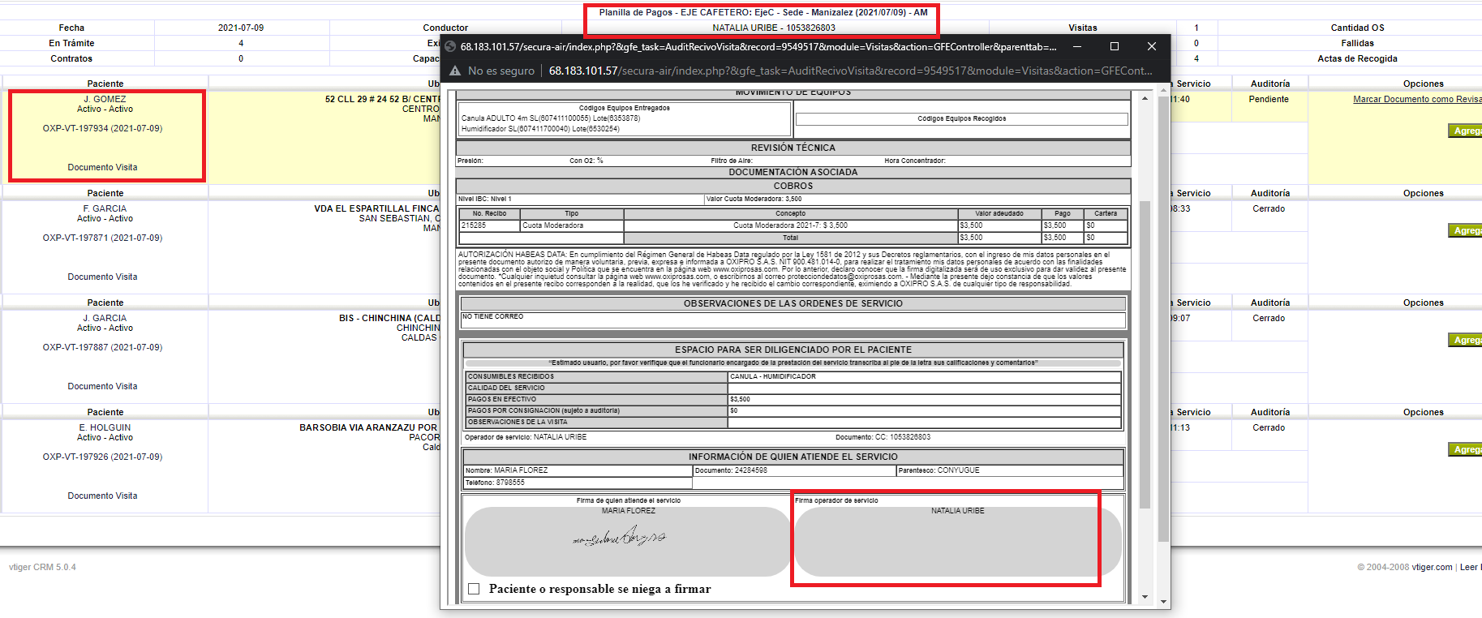
Task: Open visit record OXP-VT-197934
Action: [x=102, y=128]
